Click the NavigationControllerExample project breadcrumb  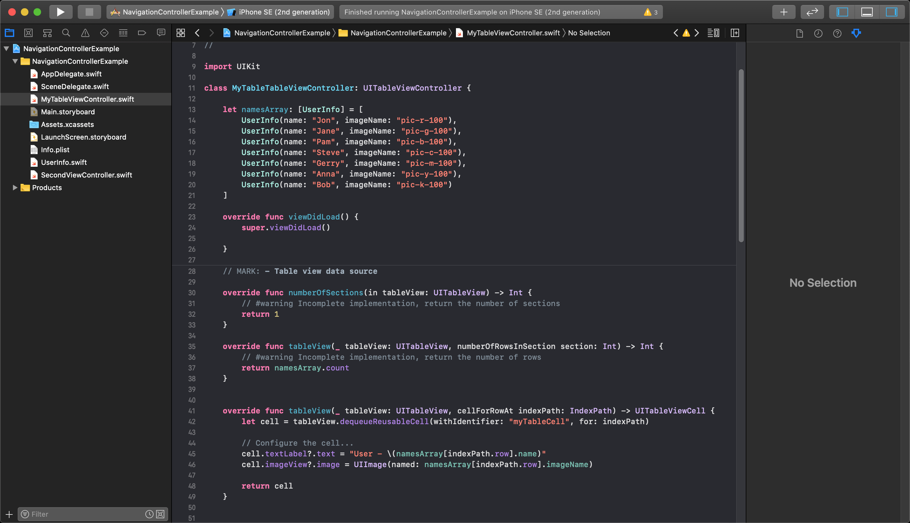[276, 33]
